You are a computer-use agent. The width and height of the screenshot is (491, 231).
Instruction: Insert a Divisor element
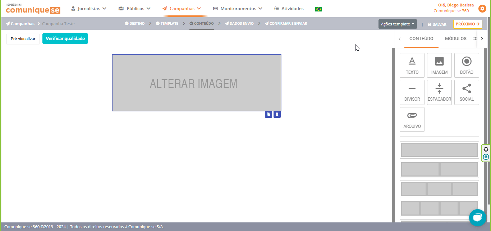412,92
